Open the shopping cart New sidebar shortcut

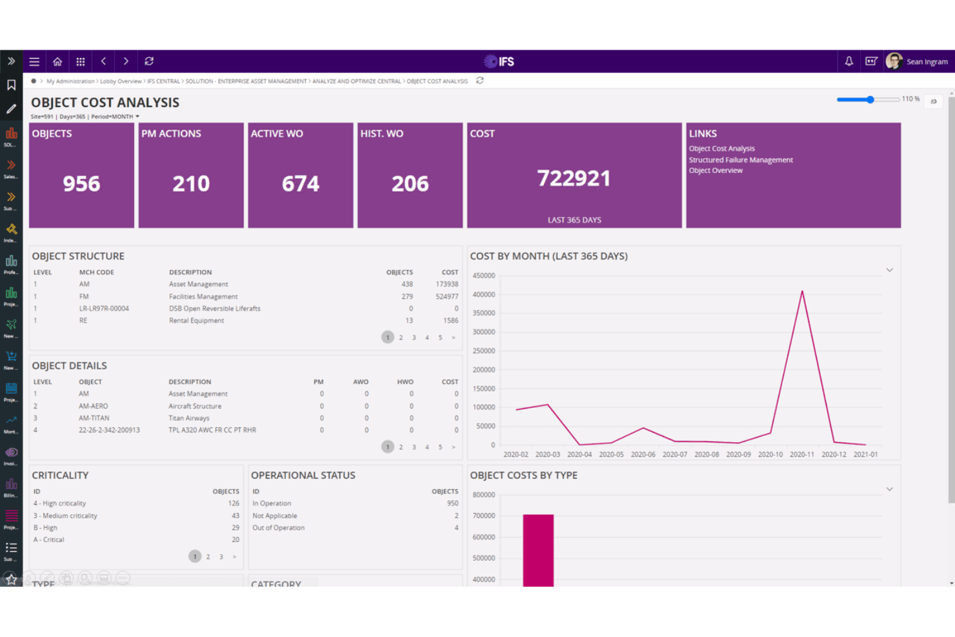click(11, 359)
